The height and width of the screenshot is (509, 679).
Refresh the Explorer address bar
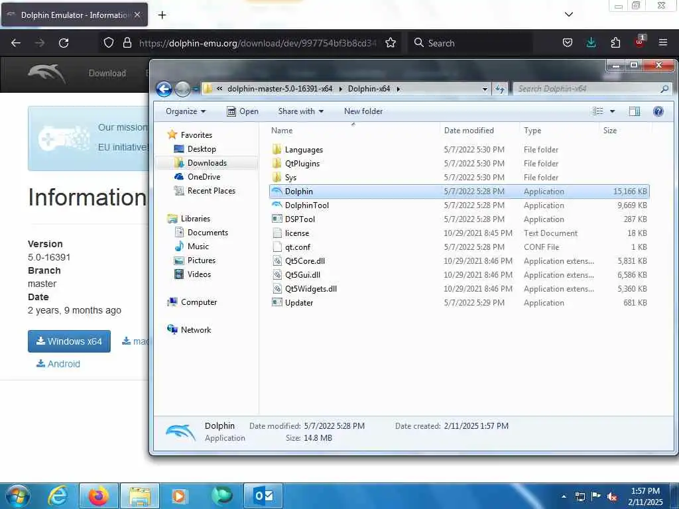click(x=500, y=89)
